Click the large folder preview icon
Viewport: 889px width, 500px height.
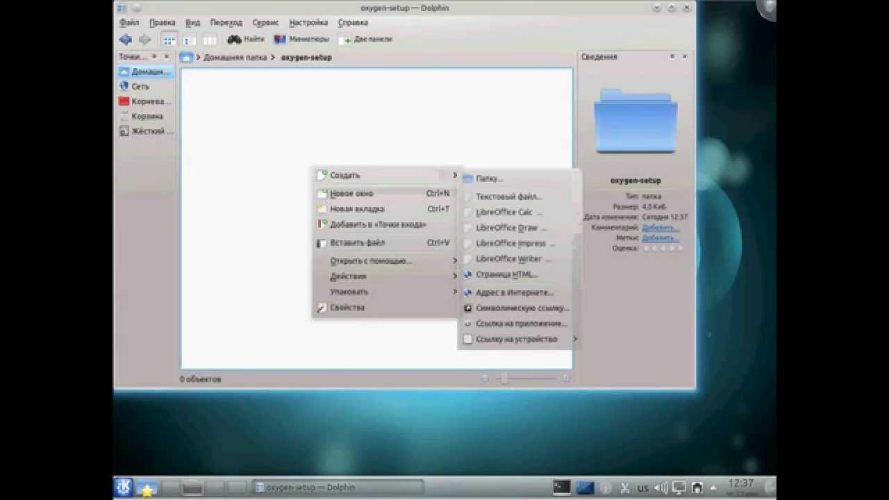coord(635,120)
